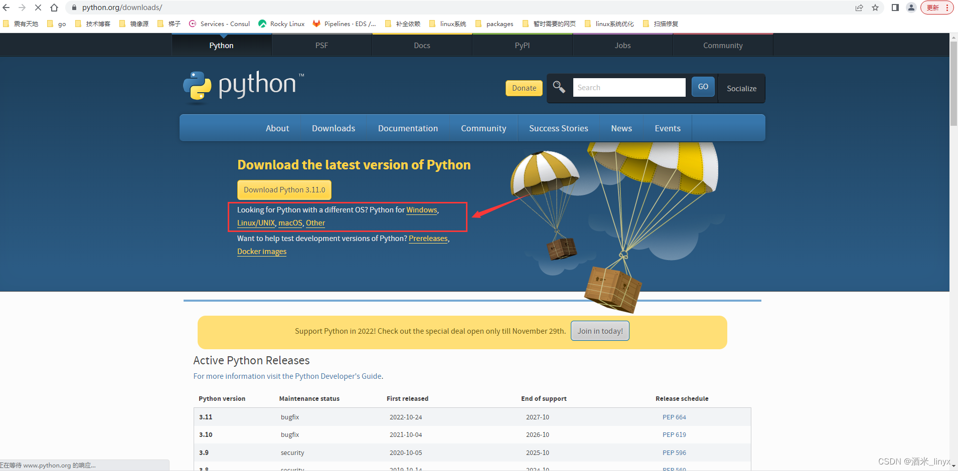Open the PEP 664 release schedule link
This screenshot has width=958, height=471.
[674, 417]
